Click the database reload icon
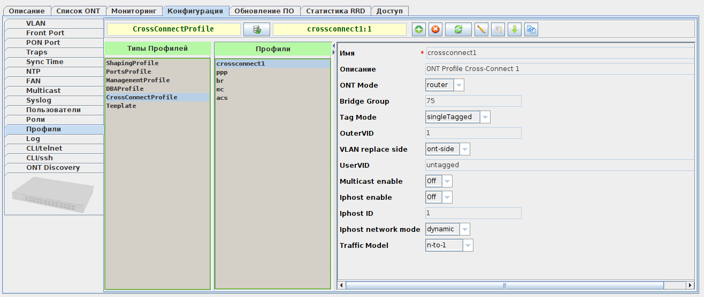 pyautogui.click(x=257, y=29)
